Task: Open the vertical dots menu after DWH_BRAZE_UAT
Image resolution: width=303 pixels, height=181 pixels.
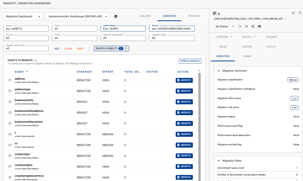Action: click(x=286, y=19)
